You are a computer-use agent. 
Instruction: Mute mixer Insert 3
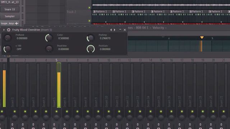(36, 111)
